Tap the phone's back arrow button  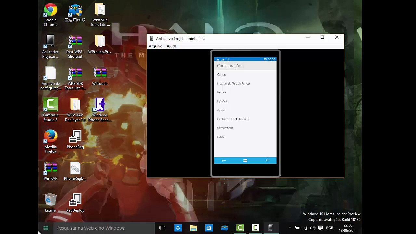click(223, 161)
